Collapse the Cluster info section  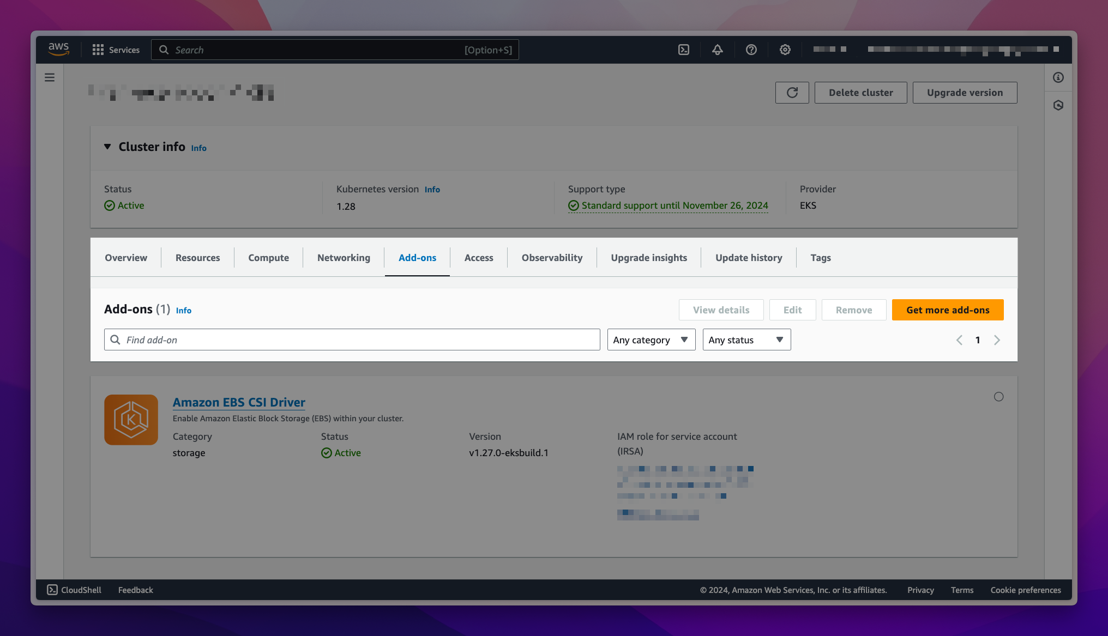(x=107, y=147)
